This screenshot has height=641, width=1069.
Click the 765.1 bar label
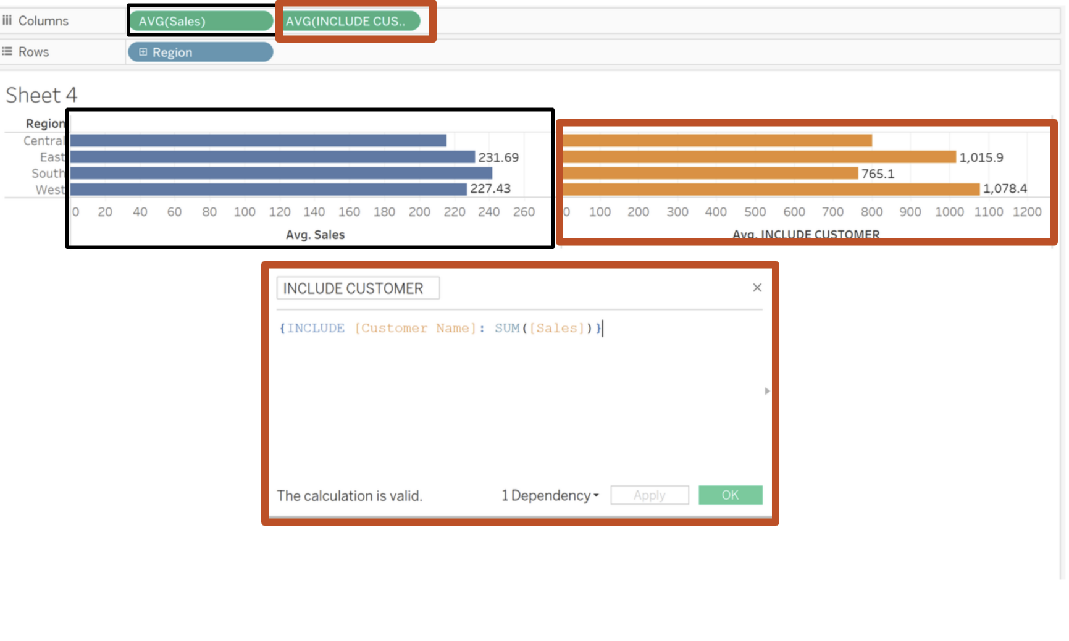[x=878, y=174]
